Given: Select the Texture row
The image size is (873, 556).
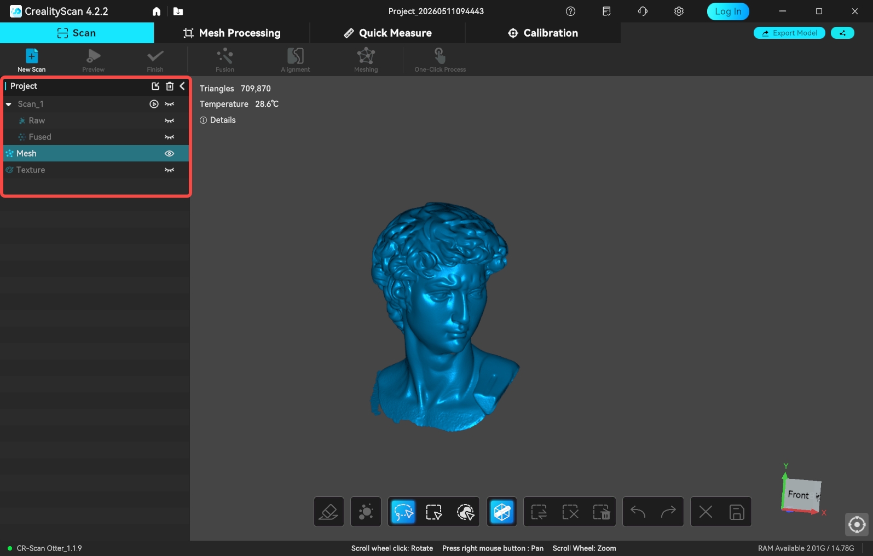Looking at the screenshot, I should (96, 170).
